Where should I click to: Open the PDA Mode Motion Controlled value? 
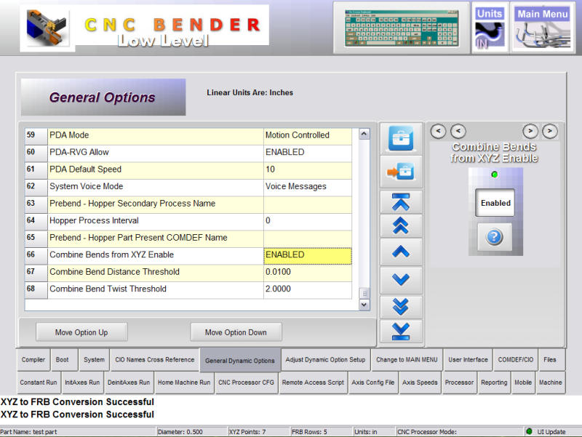(x=307, y=135)
